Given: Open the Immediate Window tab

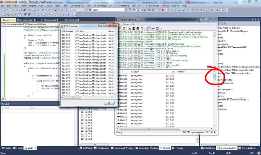Looking at the screenshot, I should (x=146, y=148).
